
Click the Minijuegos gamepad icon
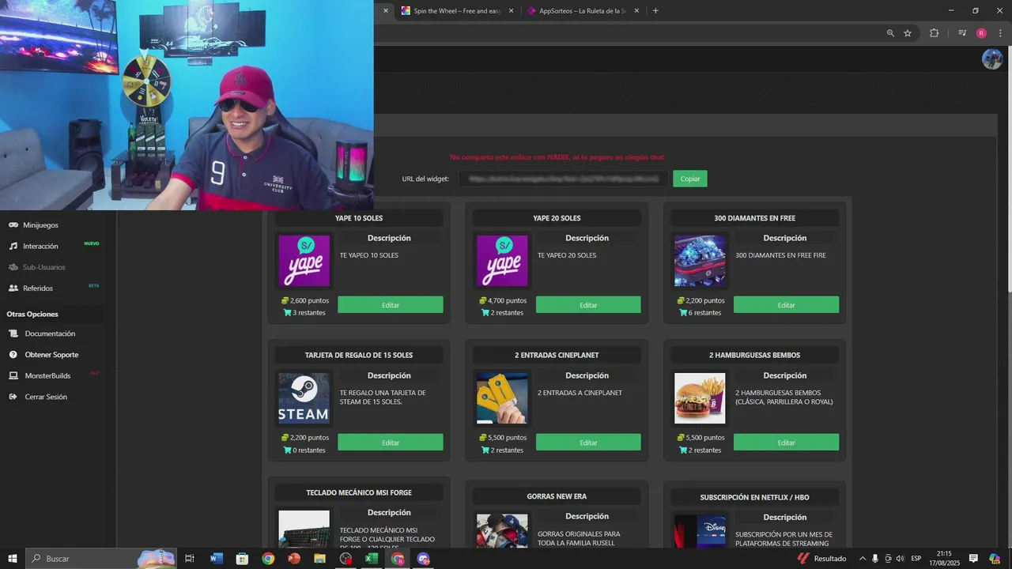point(13,225)
